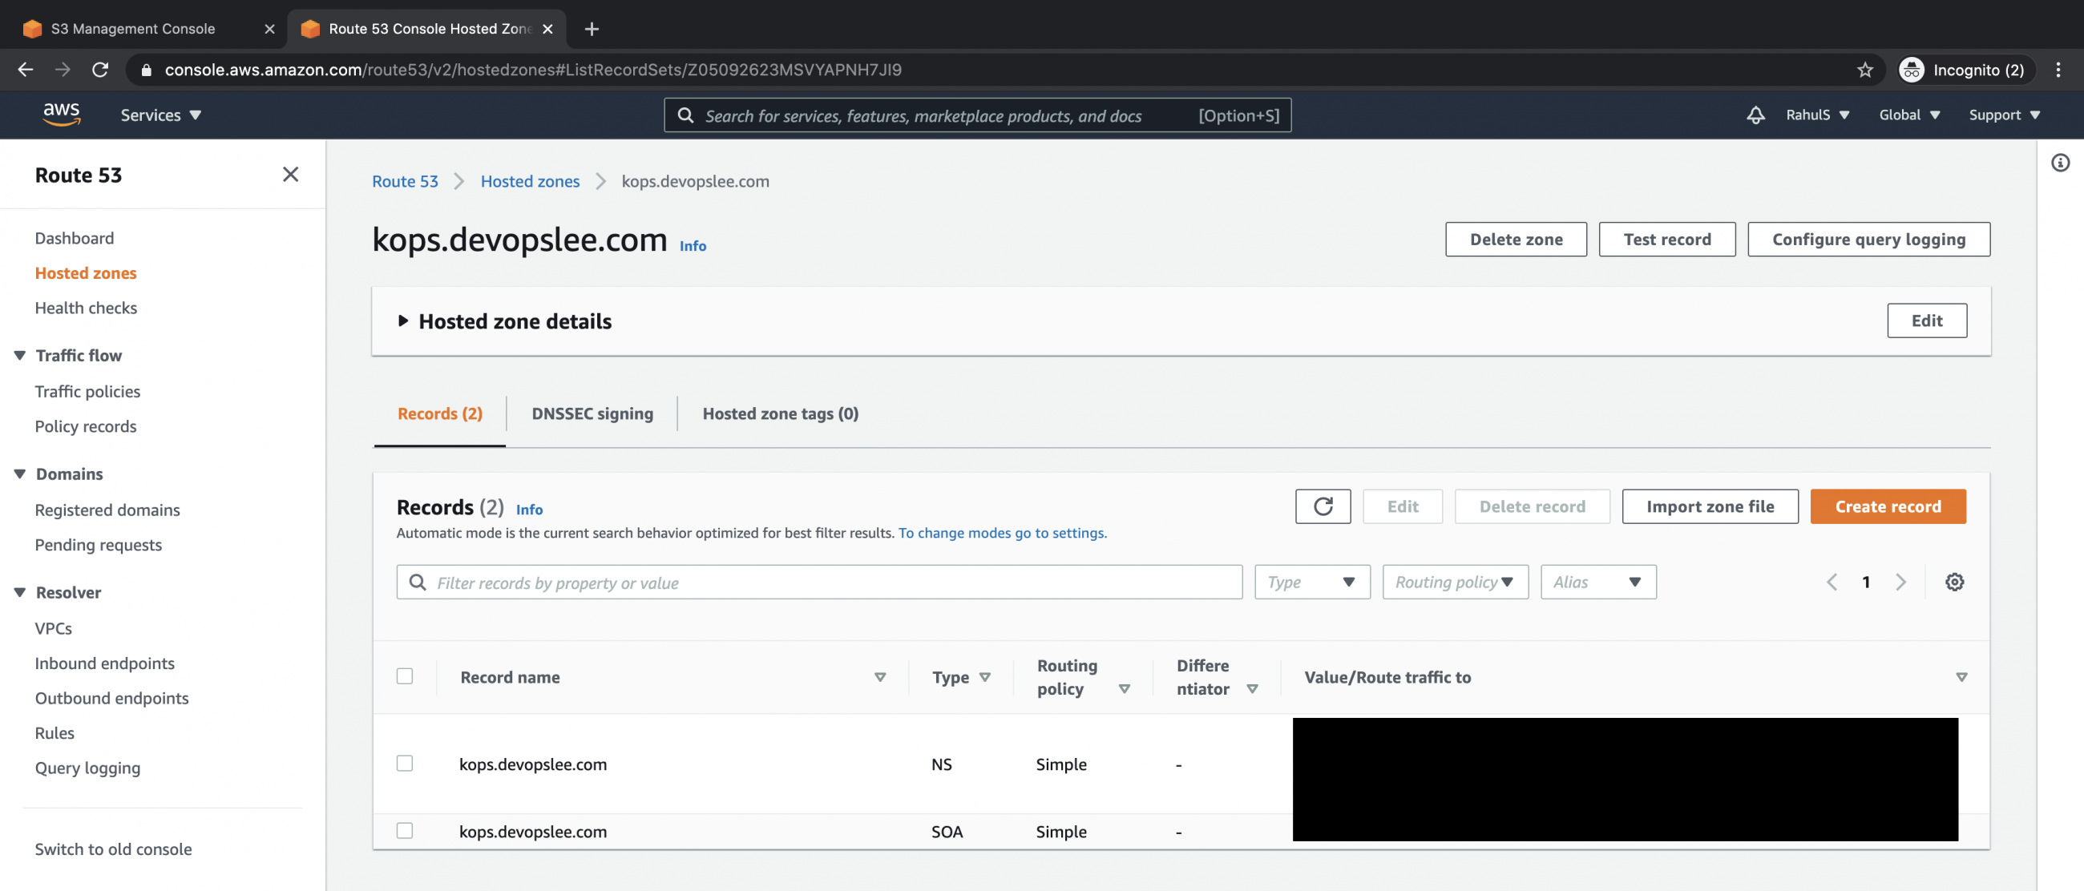Bookmark page using the star icon
The width and height of the screenshot is (2084, 891).
[x=1864, y=70]
